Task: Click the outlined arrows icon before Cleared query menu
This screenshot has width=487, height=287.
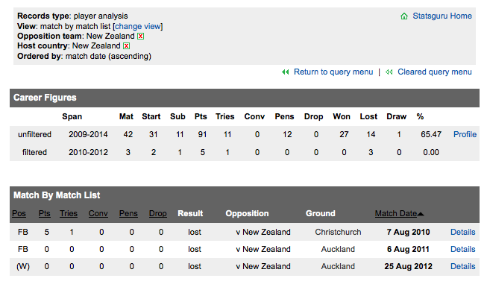Action: pos(389,72)
